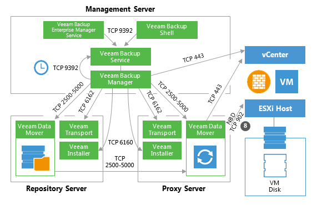Click the Management Server heading
Viewport: 322px width, 210px height.
pos(120,9)
